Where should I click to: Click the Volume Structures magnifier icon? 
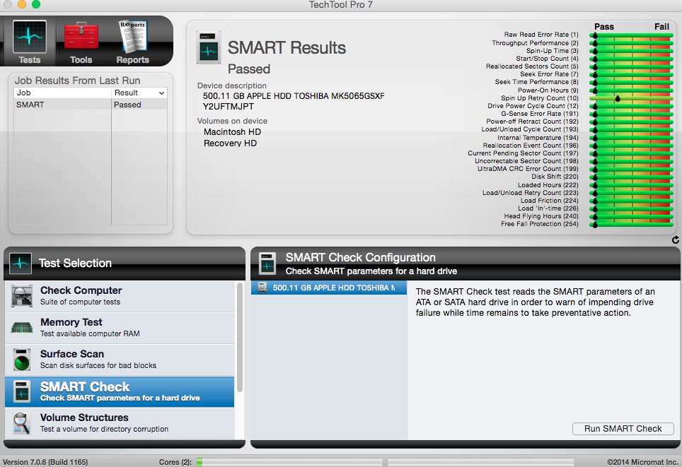(x=21, y=422)
